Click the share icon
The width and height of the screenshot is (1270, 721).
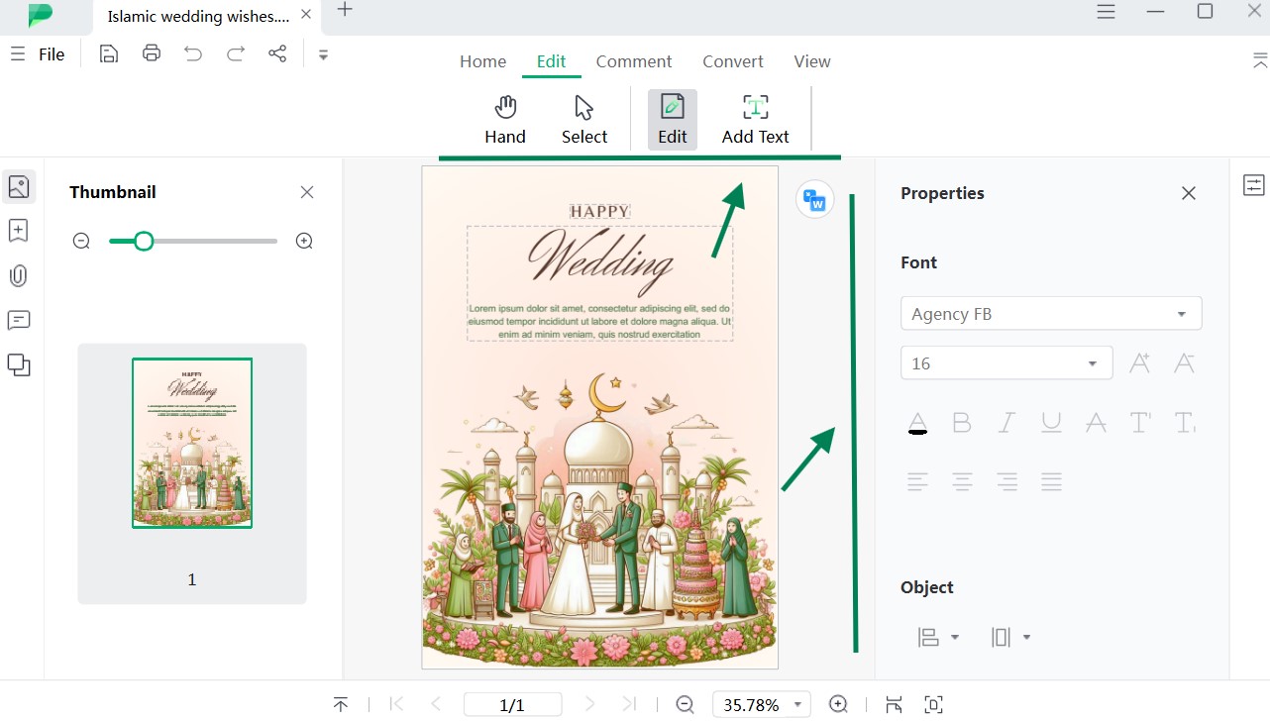point(277,53)
